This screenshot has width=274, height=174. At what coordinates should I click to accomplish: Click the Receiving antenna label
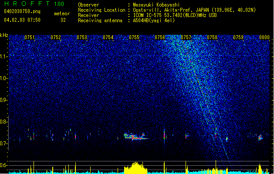coord(100,20)
